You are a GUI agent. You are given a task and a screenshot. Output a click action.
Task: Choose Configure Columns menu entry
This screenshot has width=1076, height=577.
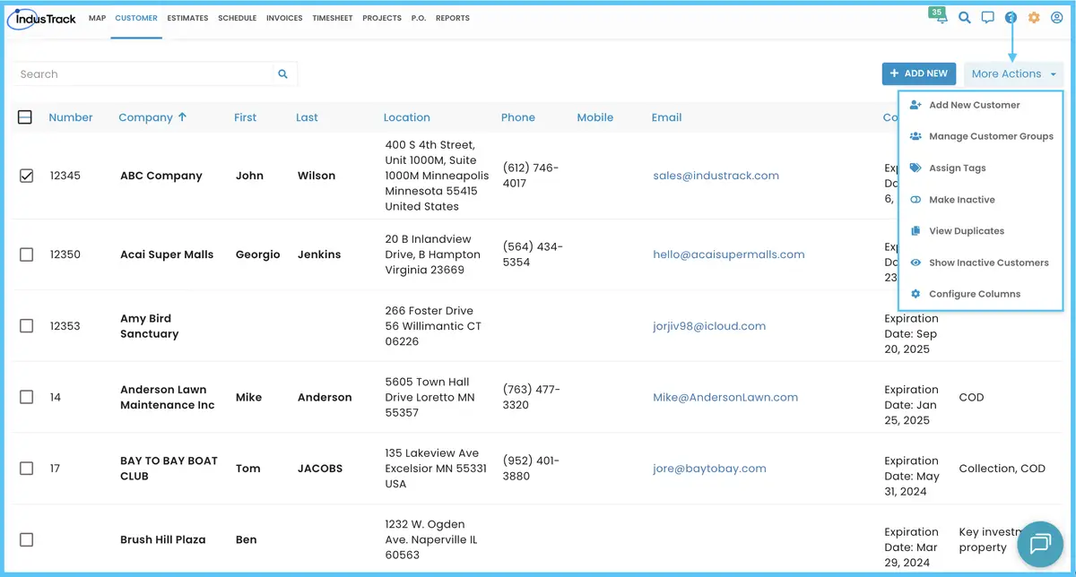click(x=975, y=294)
